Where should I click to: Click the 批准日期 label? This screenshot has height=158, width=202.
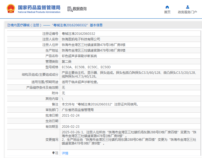coord(52,116)
